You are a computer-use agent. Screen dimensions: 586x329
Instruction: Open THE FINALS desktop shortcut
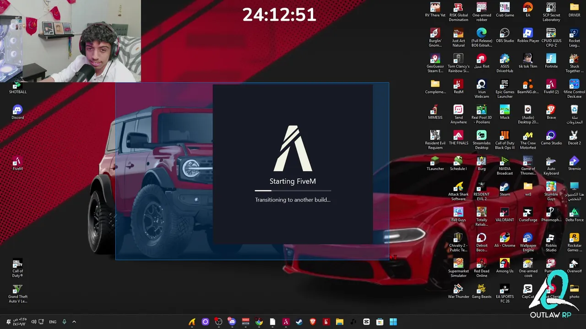tap(458, 138)
